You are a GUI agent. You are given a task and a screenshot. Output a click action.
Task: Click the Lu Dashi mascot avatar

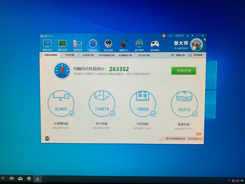196,45
